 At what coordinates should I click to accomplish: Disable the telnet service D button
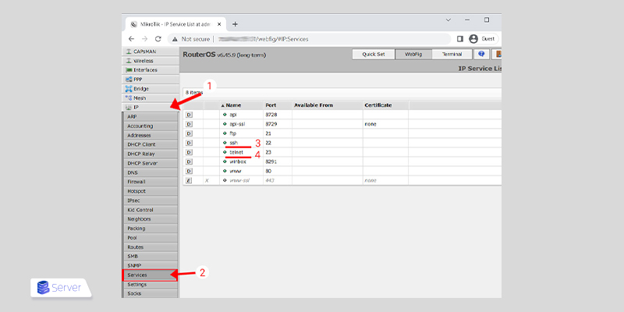coord(189,152)
